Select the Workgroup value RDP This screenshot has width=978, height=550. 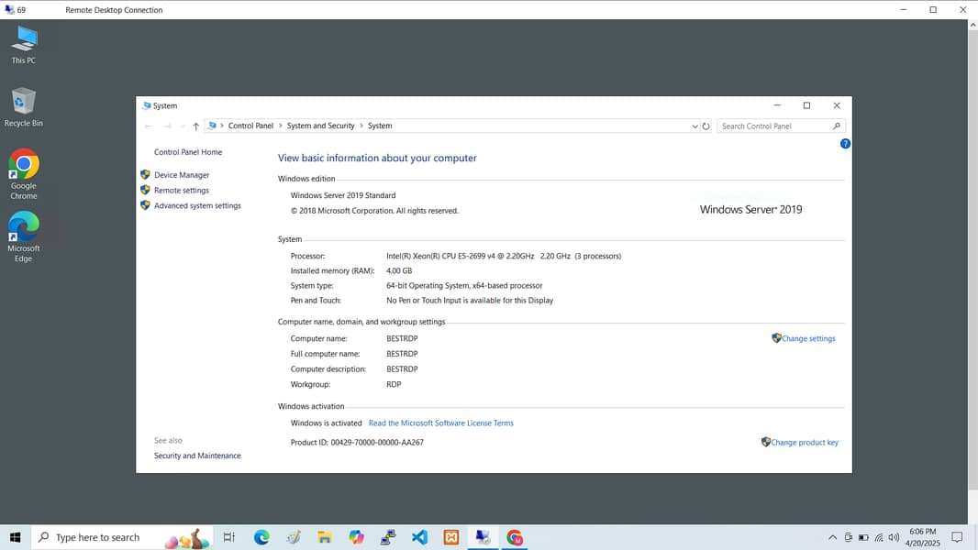click(394, 384)
